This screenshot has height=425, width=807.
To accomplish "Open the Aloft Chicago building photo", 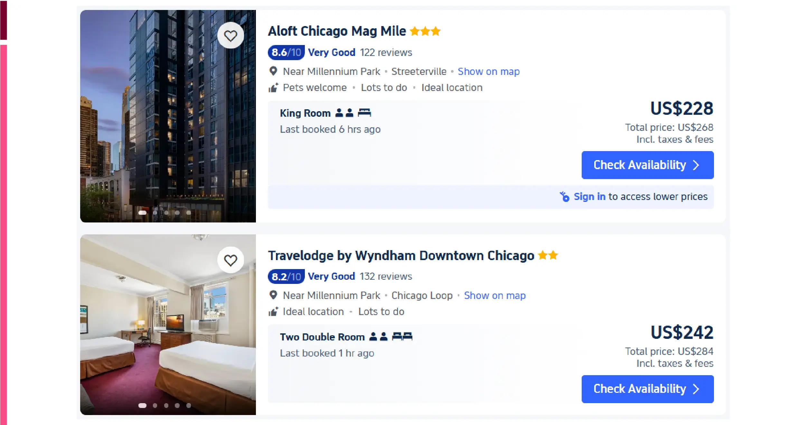I will (168, 116).
